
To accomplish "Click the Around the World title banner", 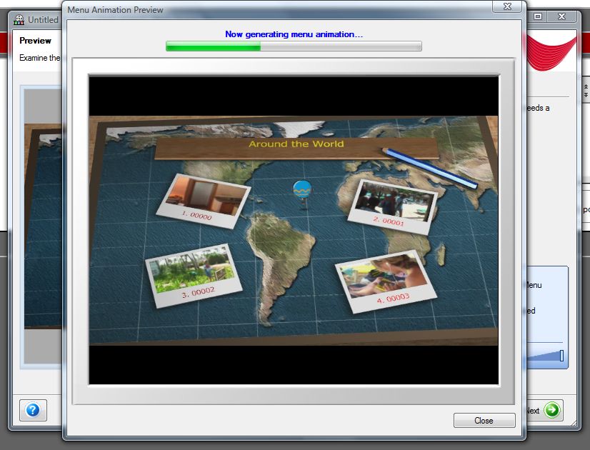I will point(296,145).
